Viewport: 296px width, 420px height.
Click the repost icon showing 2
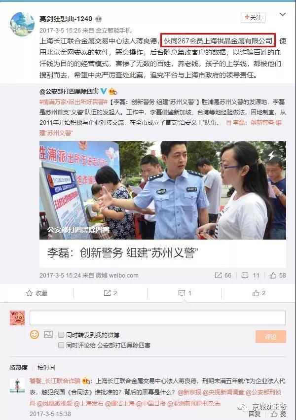(107, 293)
